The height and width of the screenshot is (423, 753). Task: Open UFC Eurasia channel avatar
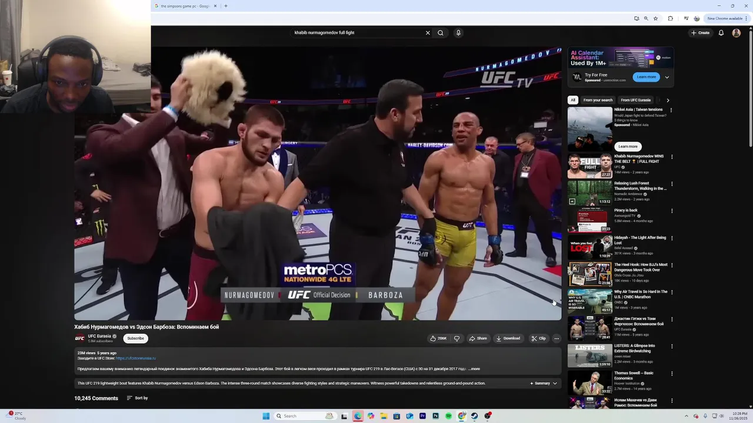[x=79, y=338]
